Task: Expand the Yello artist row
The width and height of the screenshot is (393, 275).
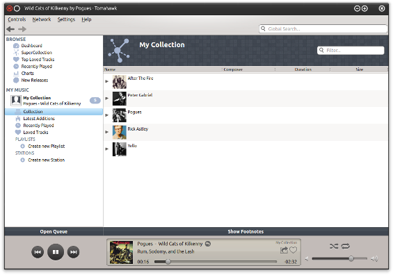Action: coord(107,149)
